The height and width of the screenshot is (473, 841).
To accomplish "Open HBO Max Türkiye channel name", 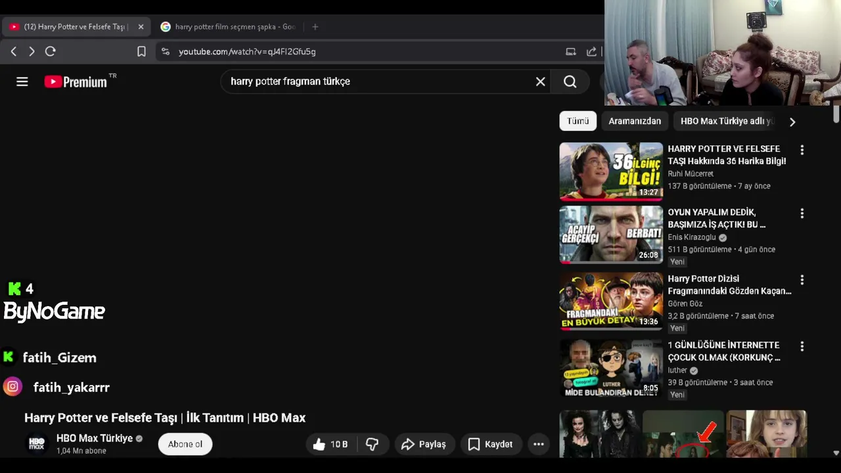I will [95, 438].
